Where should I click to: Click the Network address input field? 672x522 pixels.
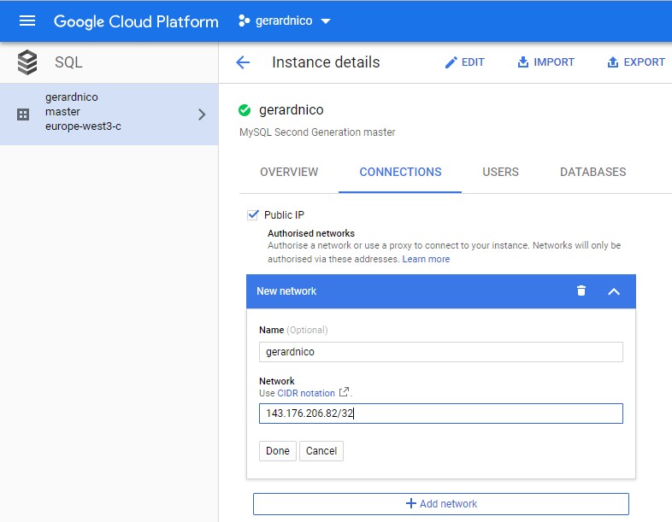440,413
